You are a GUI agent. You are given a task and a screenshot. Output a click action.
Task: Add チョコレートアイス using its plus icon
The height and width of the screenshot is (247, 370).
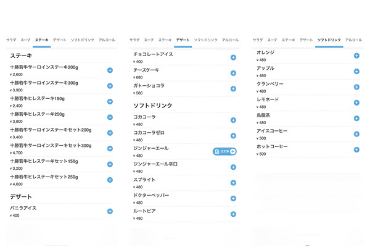pos(233,57)
